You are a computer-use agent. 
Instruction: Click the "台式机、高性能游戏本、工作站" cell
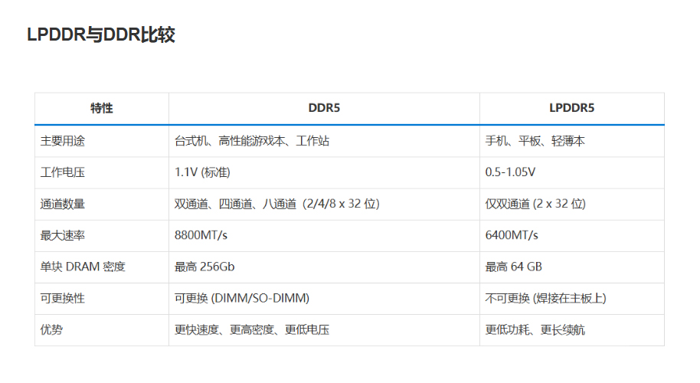click(252, 141)
